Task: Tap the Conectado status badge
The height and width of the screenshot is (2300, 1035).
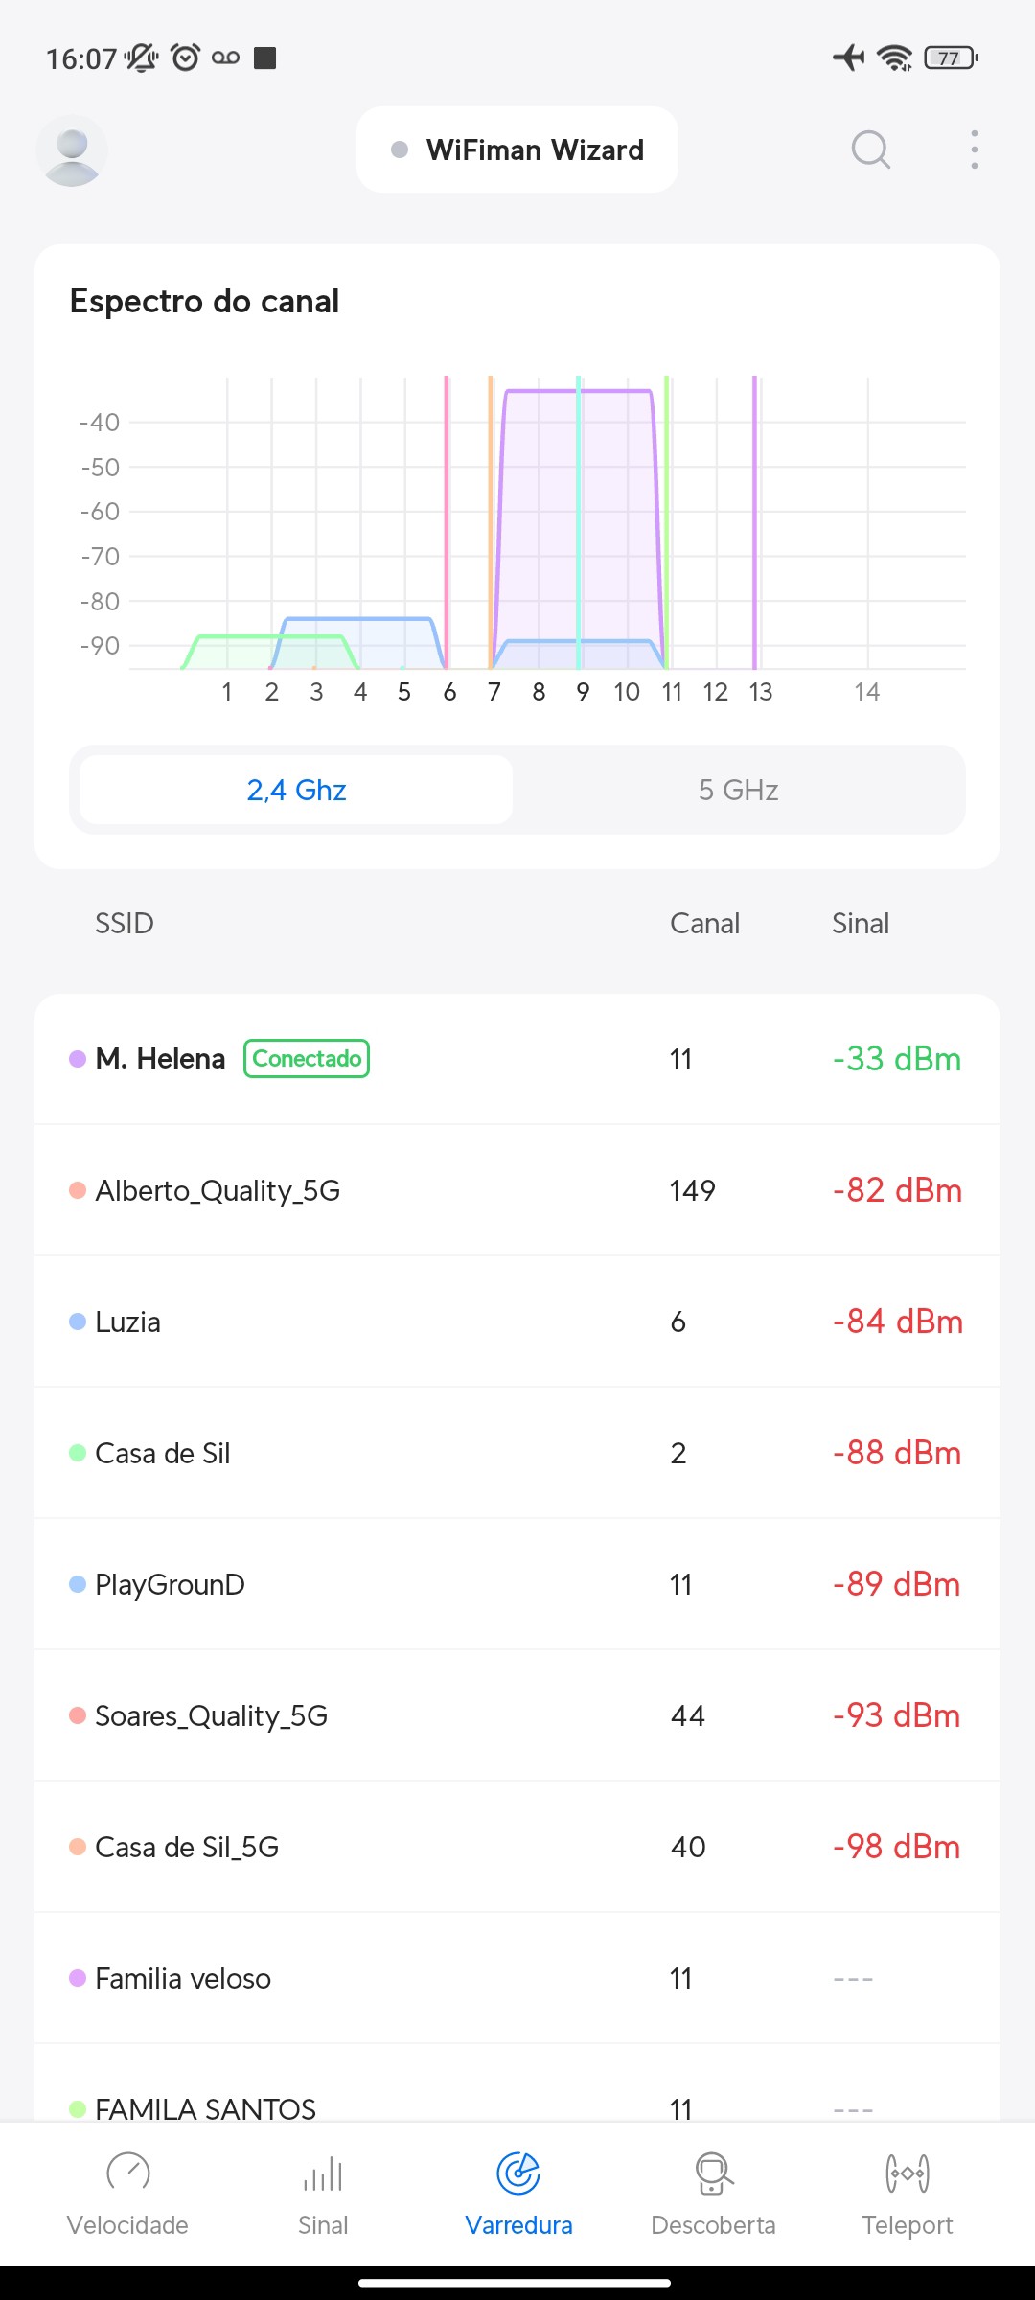Action: pos(307,1059)
